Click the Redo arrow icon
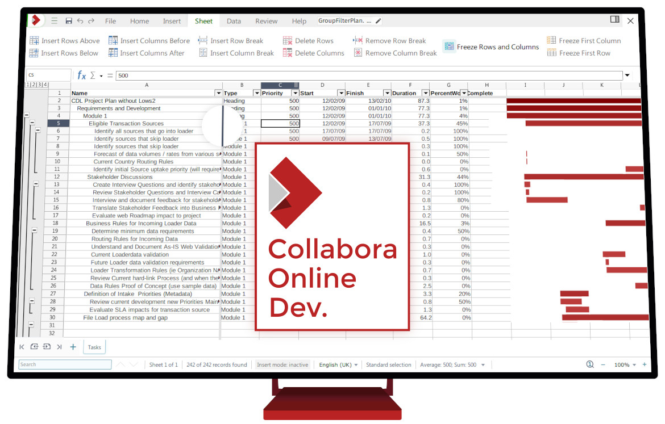The height and width of the screenshot is (424, 665). tap(91, 21)
